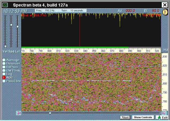The image size is (170, 121).
Task: Click the Lvl vertical slider knob
Action: [18, 27]
